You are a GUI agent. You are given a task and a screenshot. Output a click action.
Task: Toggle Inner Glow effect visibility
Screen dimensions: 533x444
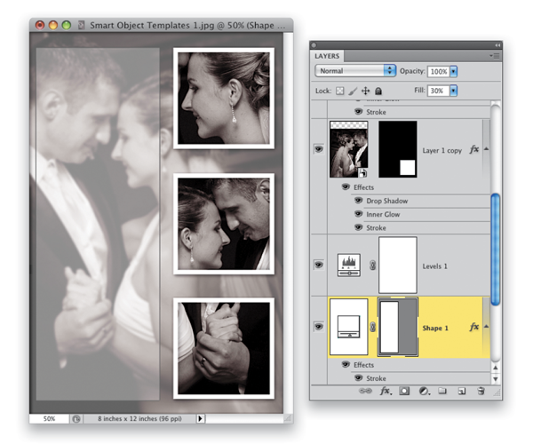coord(359,214)
